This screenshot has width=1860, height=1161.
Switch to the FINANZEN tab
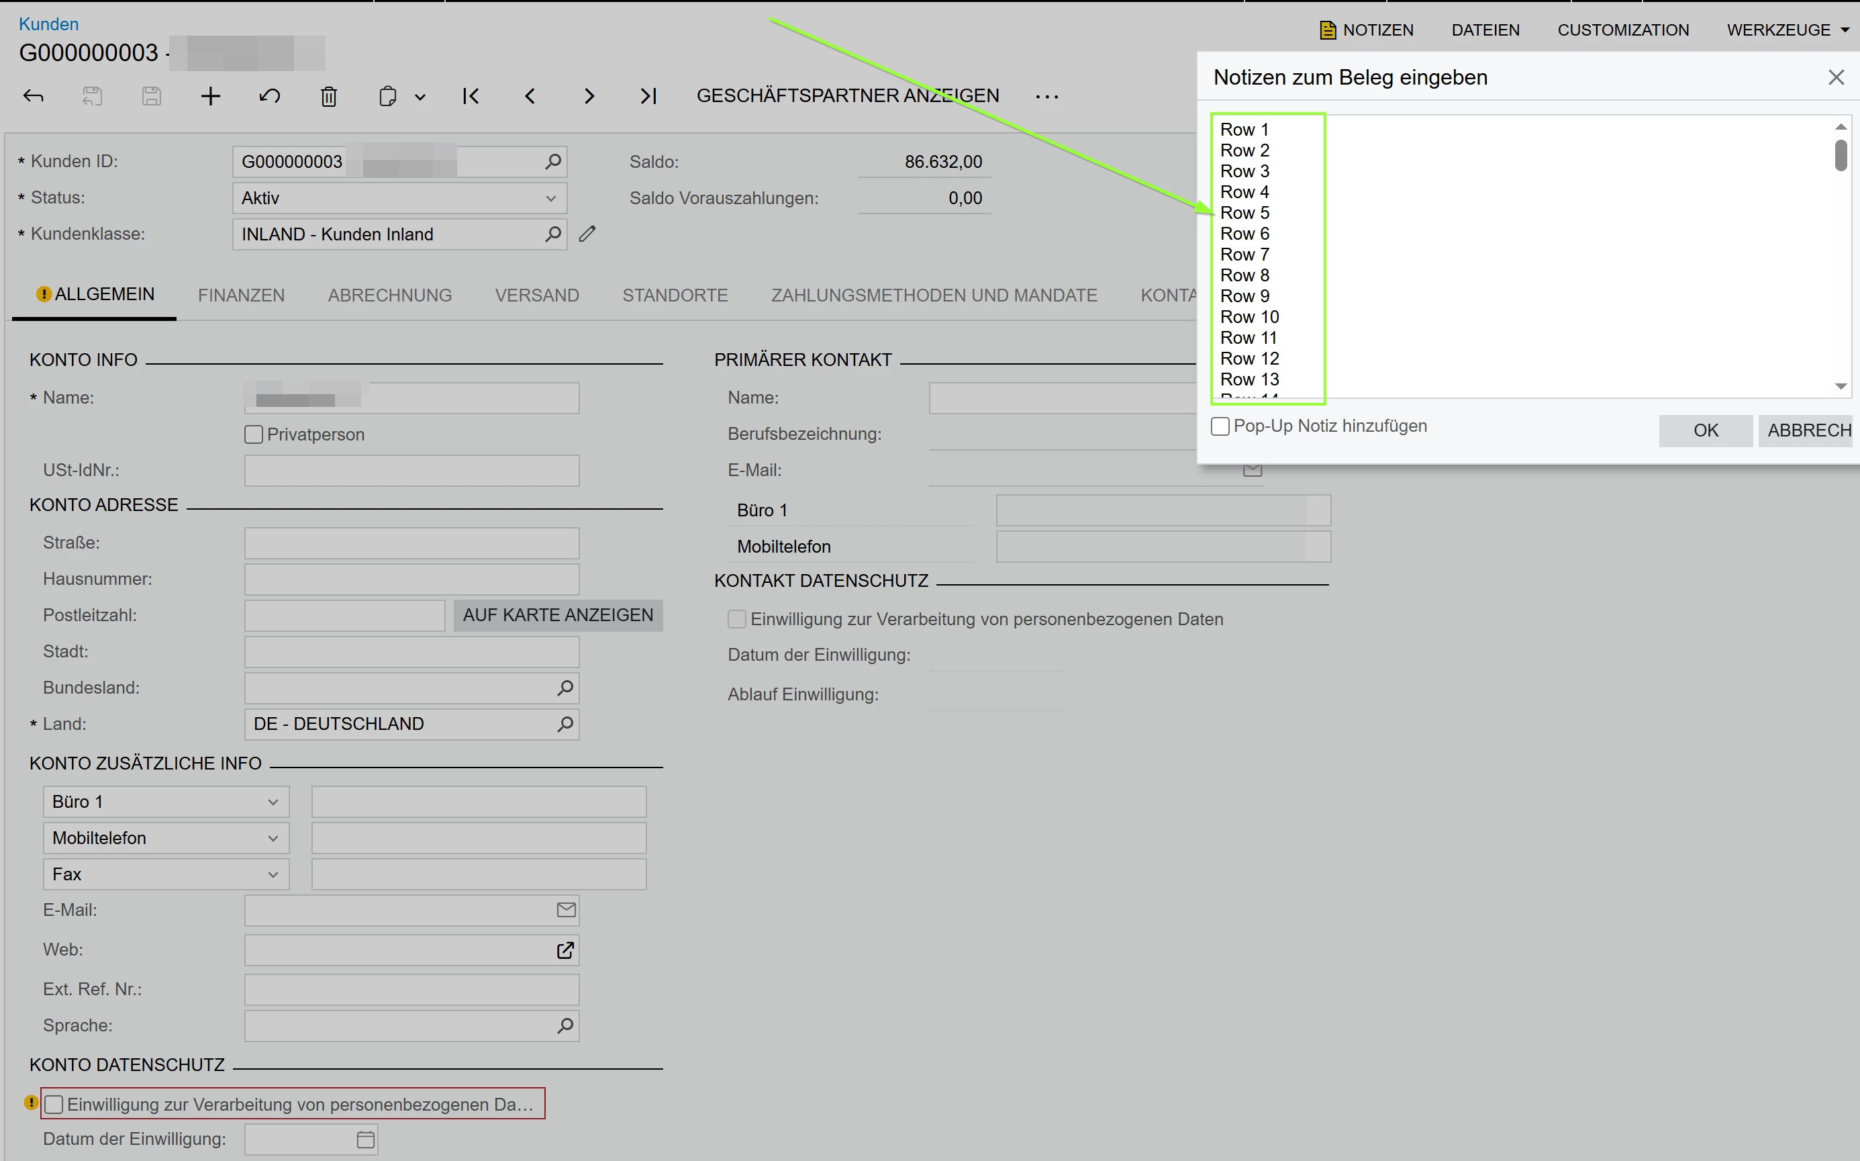click(x=241, y=295)
